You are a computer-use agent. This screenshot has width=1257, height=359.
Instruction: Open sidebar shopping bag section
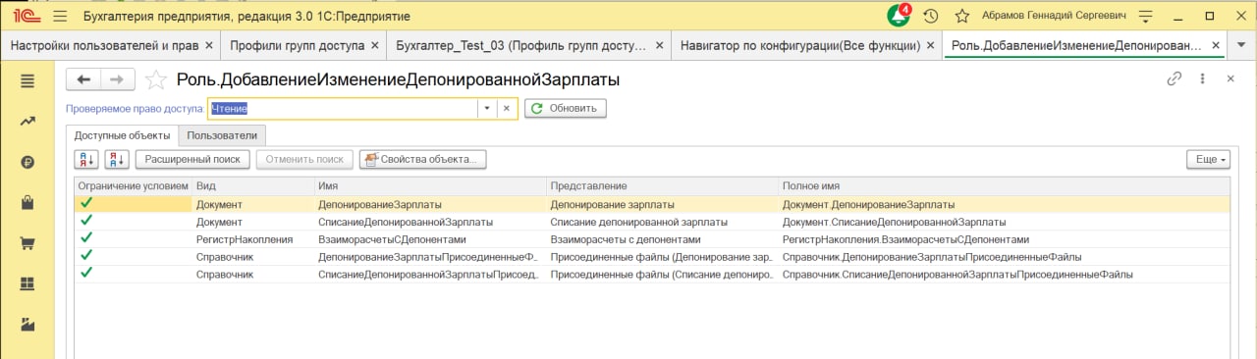click(27, 203)
